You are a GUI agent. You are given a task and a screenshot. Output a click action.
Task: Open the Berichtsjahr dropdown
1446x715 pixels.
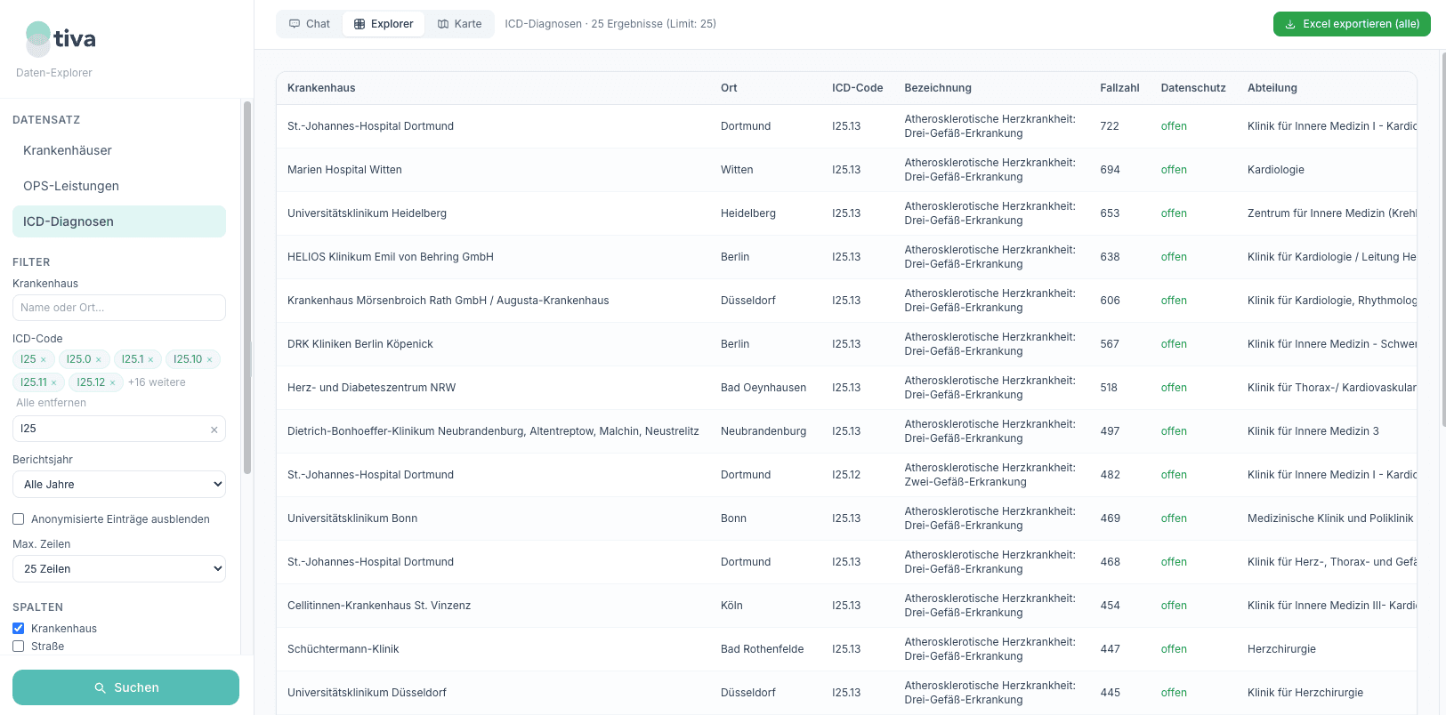[x=119, y=485]
